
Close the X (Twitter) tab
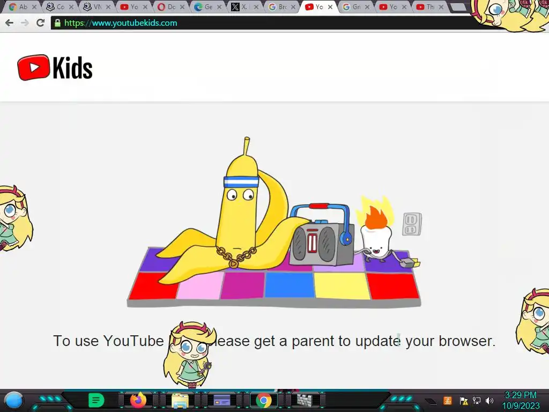click(256, 7)
